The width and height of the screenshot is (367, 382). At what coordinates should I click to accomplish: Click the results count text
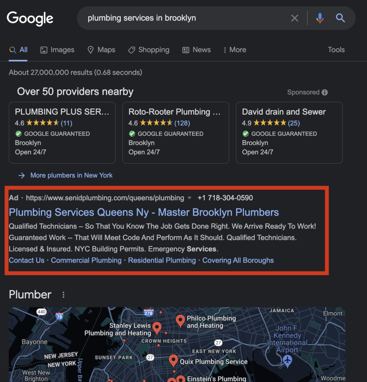click(x=75, y=72)
